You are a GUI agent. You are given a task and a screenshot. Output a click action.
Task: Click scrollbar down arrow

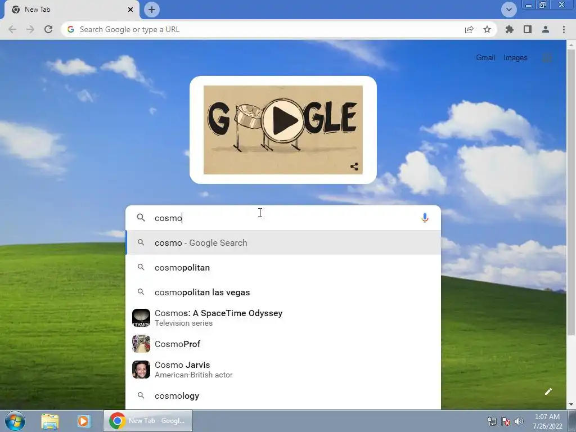pyautogui.click(x=571, y=405)
